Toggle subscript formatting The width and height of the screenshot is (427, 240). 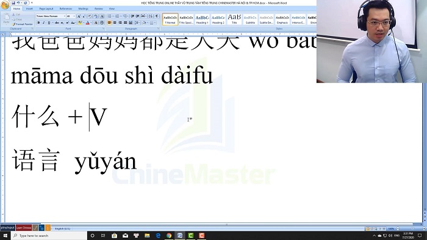coord(62,23)
